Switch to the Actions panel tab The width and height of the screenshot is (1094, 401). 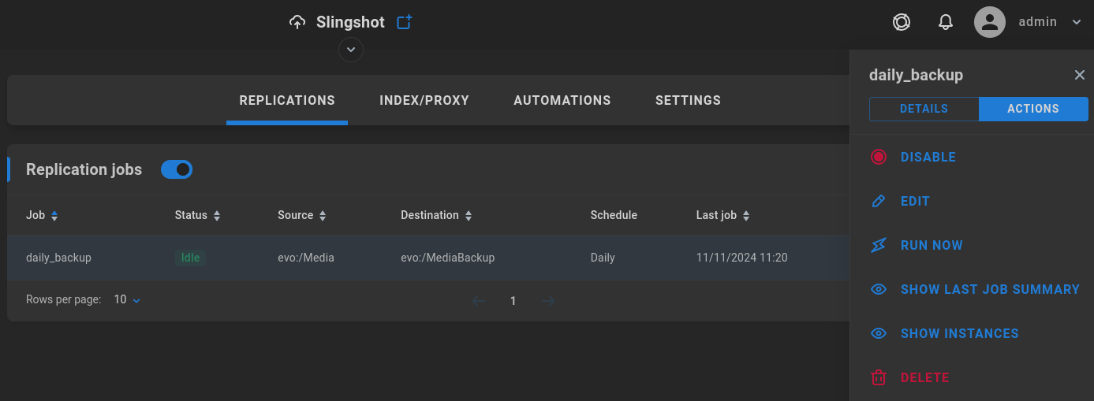tap(1033, 109)
